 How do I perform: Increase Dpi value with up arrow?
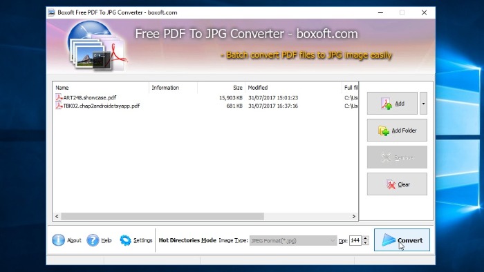coord(366,238)
